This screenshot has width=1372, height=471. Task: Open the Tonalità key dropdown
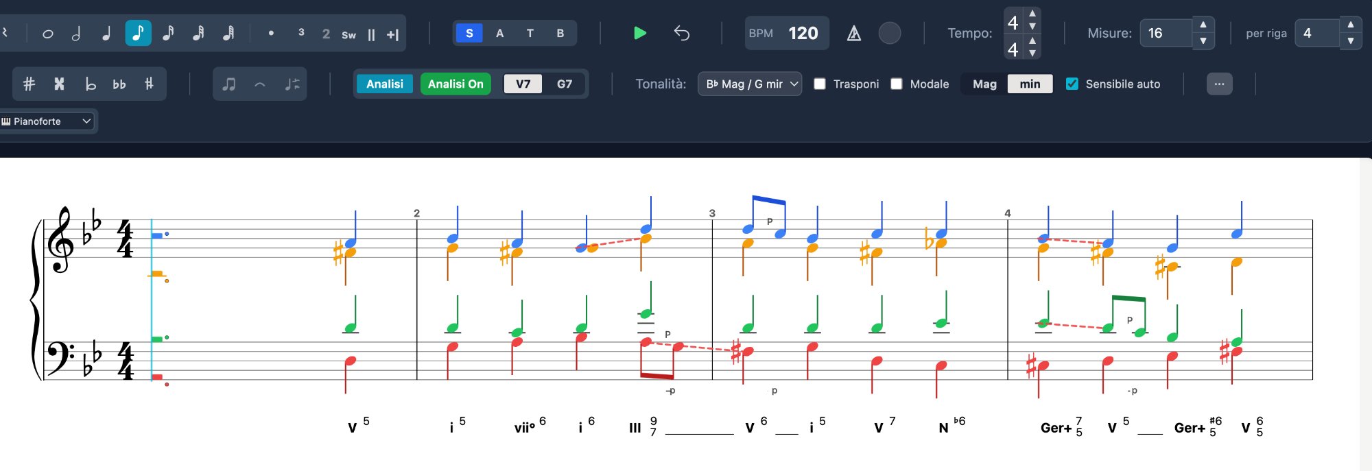(750, 84)
